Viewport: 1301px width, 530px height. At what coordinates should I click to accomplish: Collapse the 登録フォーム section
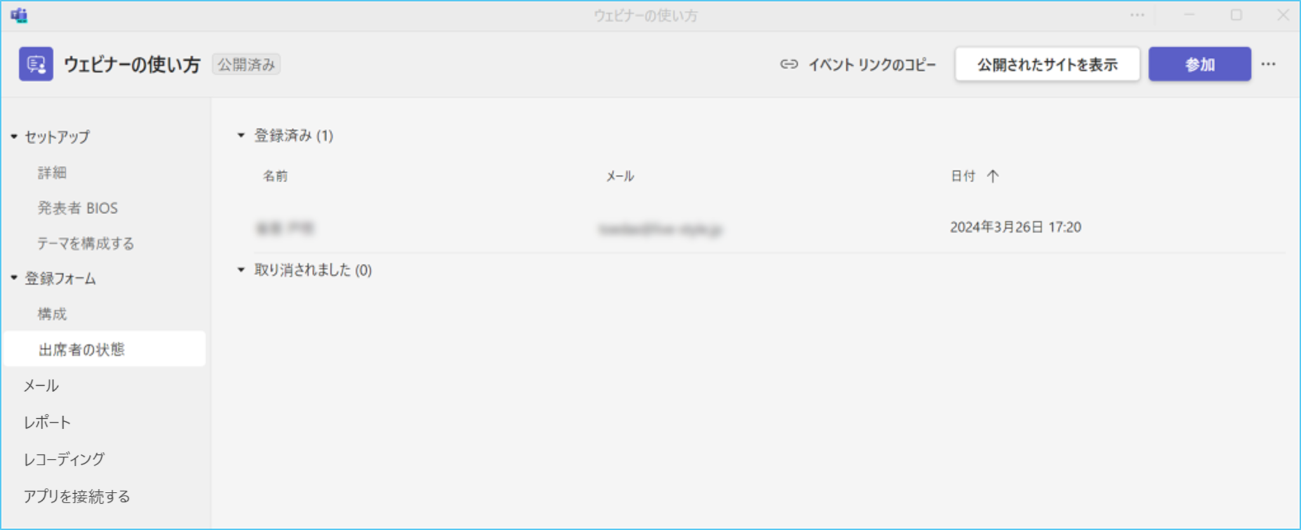coord(14,278)
